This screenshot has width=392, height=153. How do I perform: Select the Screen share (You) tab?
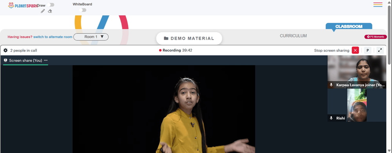click(x=25, y=60)
